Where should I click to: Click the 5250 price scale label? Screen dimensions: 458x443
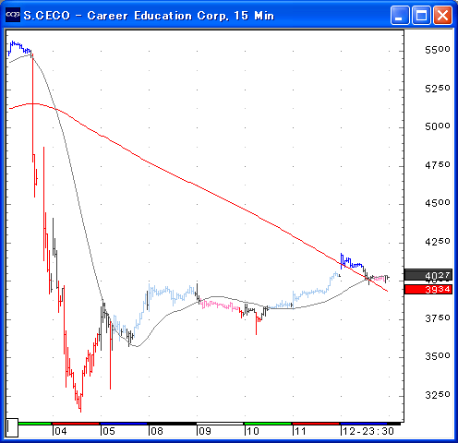[x=438, y=89]
